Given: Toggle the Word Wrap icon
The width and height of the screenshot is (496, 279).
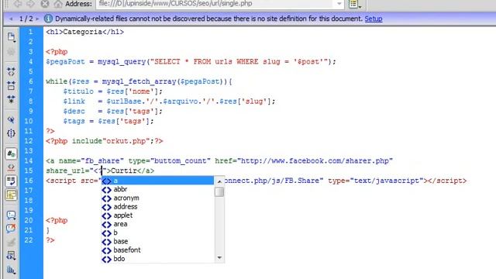Looking at the screenshot, I should point(11,181).
